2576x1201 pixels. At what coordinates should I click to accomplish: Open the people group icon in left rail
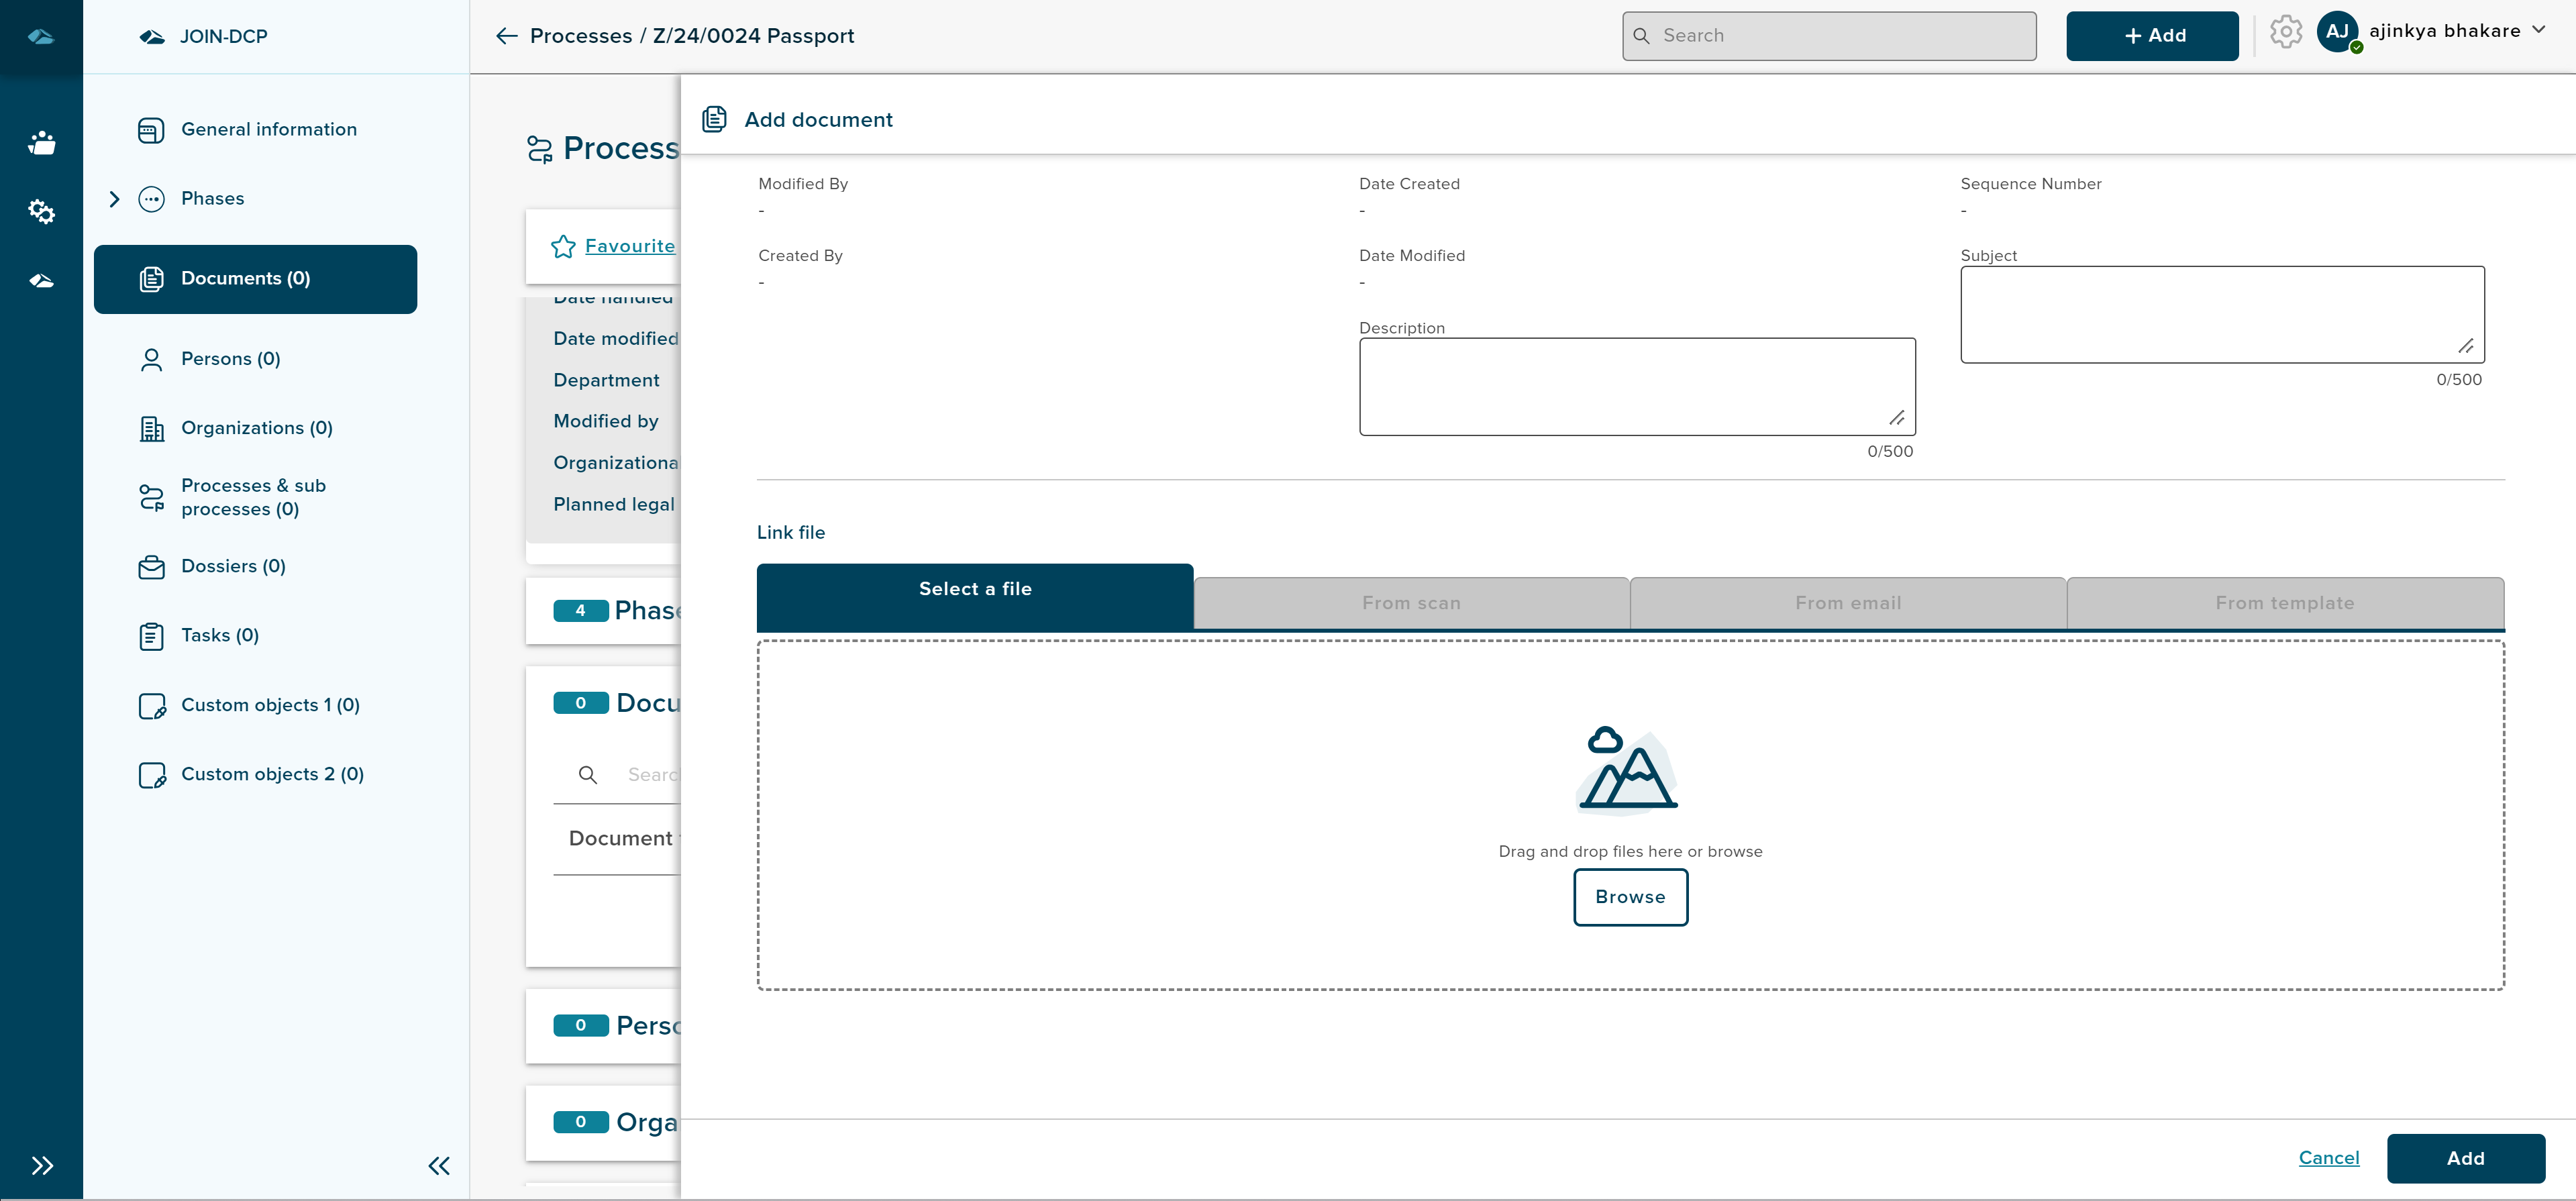coord(41,143)
